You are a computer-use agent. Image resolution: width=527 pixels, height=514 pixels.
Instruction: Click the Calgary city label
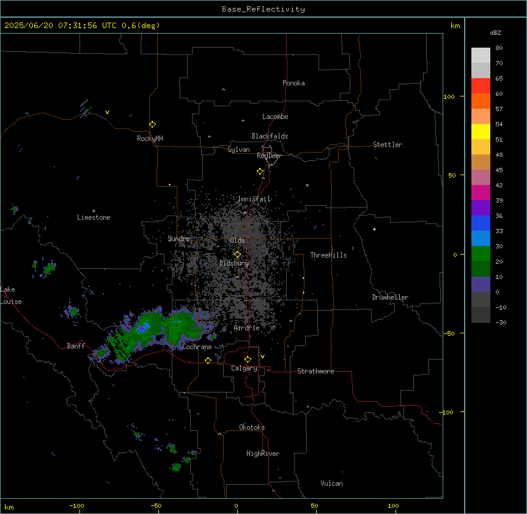click(x=244, y=368)
